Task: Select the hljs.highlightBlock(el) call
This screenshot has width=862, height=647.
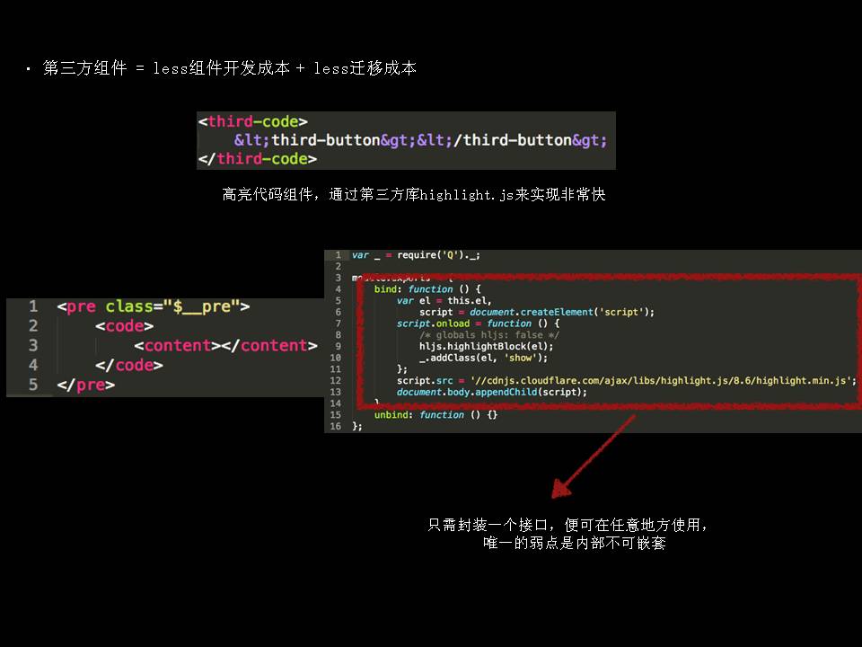Action: (486, 346)
